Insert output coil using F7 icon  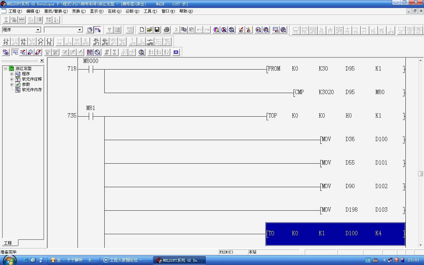[40, 42]
